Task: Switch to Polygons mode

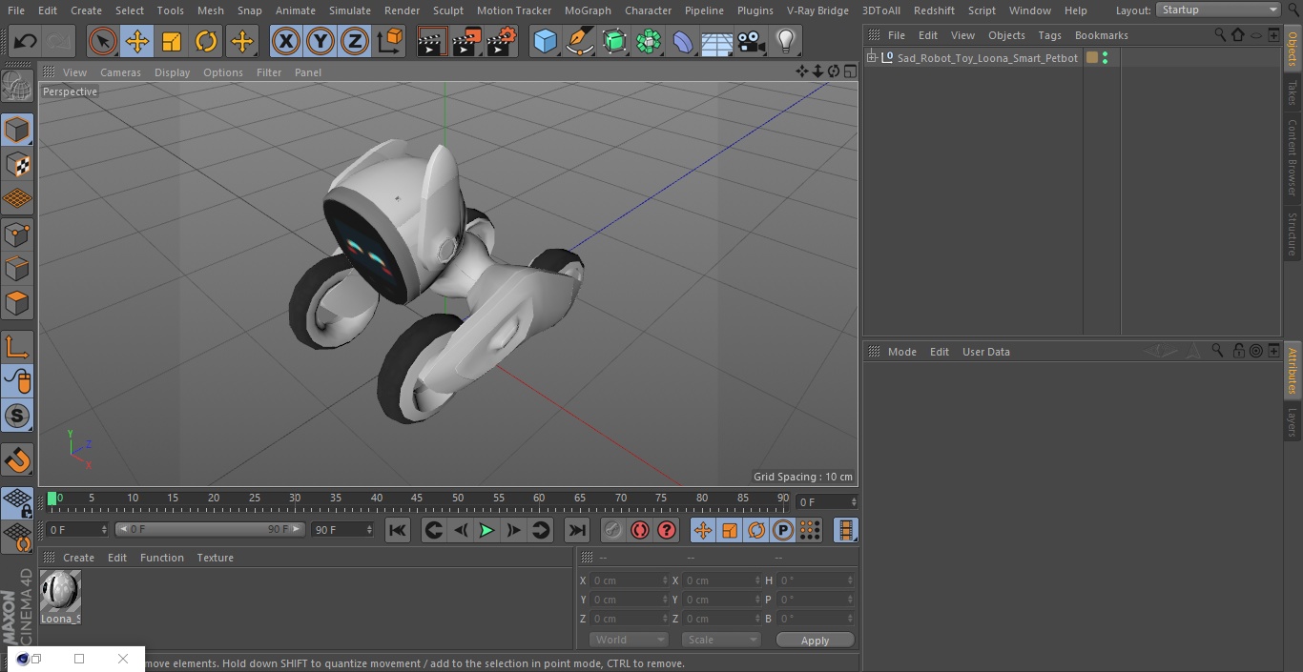Action: click(17, 304)
